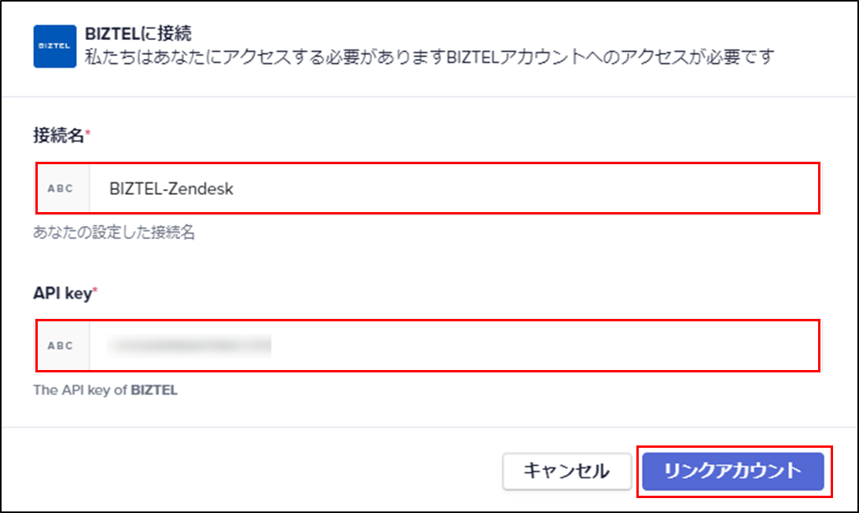Click the 'The API key of BIZTEL' hint text
This screenshot has width=859, height=513.
(105, 390)
